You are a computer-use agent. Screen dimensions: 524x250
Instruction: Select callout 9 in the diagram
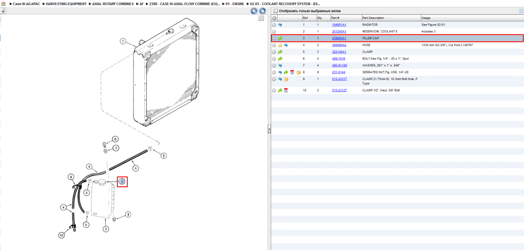click(x=71, y=176)
